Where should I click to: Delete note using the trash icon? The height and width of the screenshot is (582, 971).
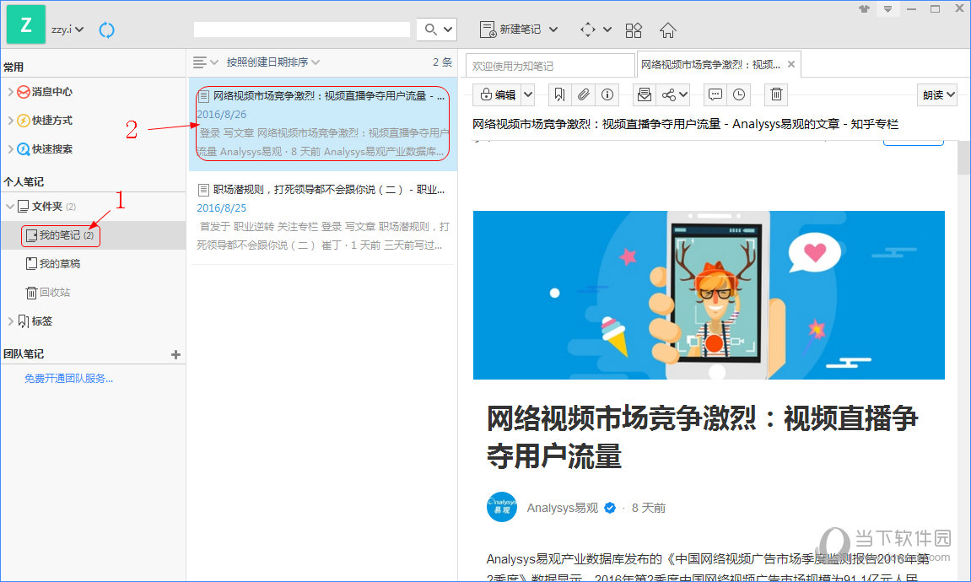[775, 94]
